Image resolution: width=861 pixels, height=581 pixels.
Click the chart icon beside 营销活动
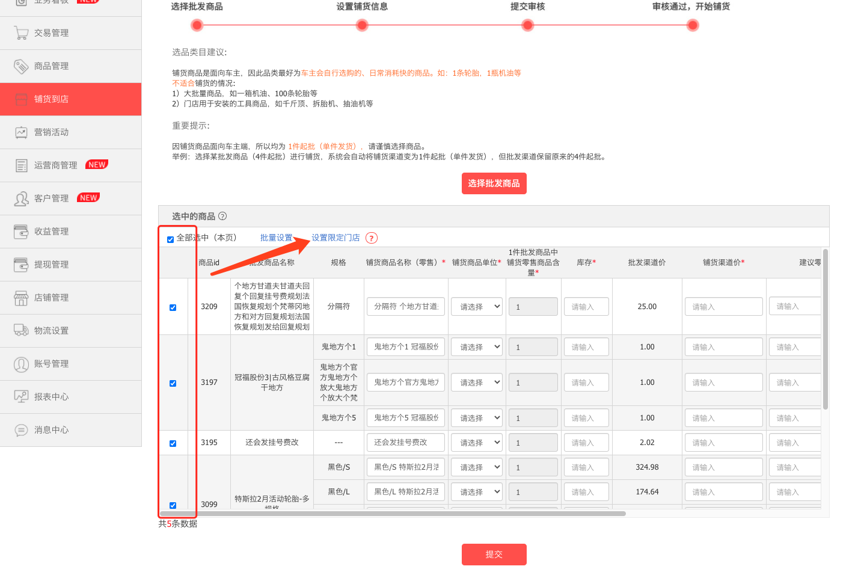(x=21, y=132)
